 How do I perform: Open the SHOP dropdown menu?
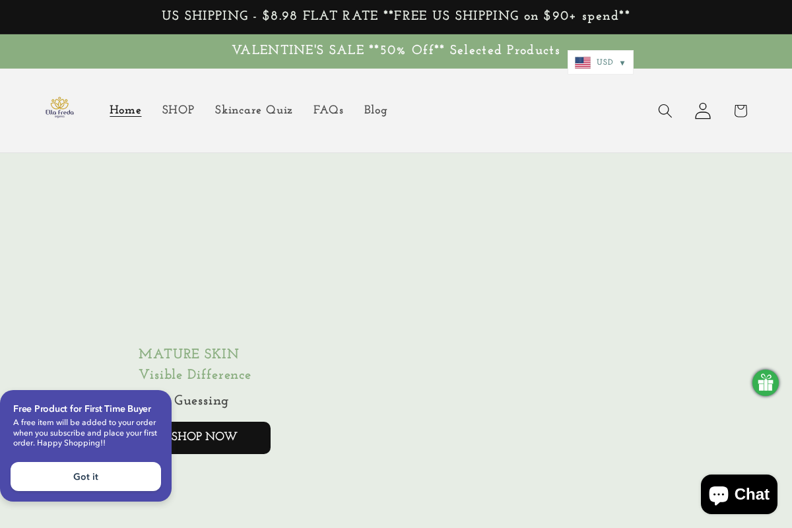(178, 110)
